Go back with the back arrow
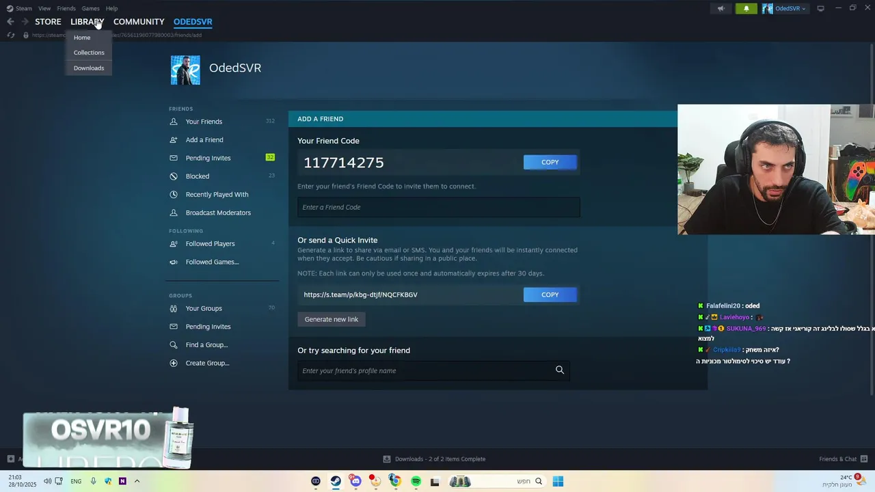Viewport: 875px width, 492px height. [x=10, y=22]
